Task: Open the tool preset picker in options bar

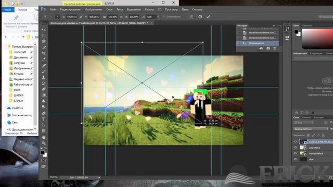Action: click(47, 17)
